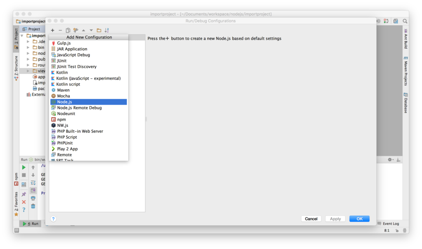
Task: Expand the view folder in Project tree
Action: pyautogui.click(x=28, y=71)
